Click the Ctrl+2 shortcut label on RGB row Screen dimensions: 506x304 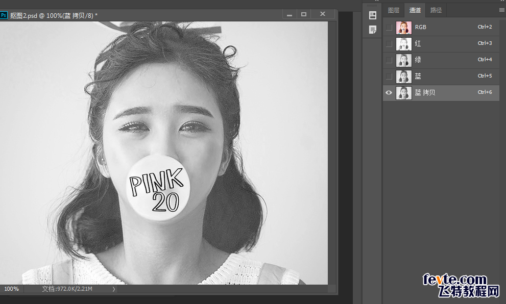coord(485,27)
